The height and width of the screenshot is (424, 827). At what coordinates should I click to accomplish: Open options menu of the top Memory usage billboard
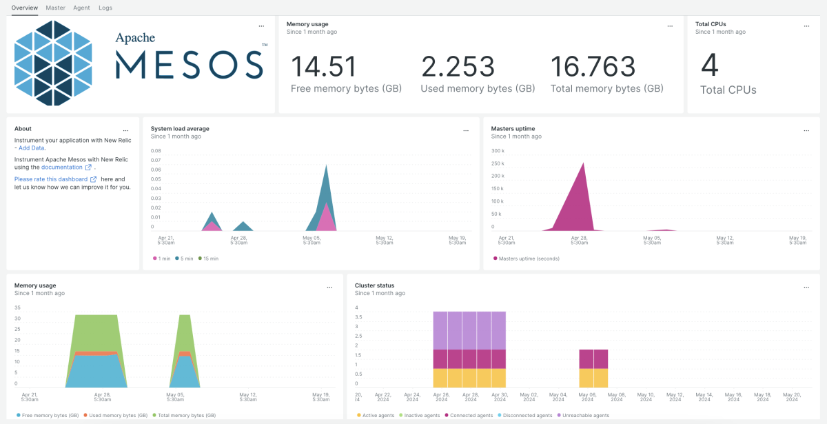[x=670, y=26]
